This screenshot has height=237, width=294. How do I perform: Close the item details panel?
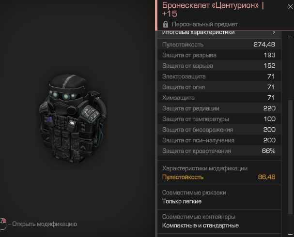tap(291, 7)
